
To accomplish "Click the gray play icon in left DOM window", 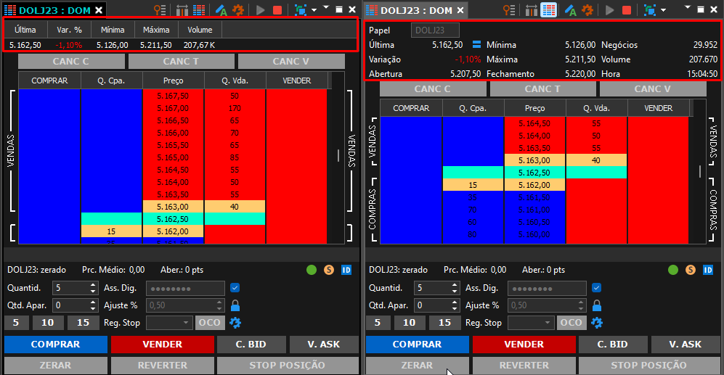I will (x=261, y=9).
